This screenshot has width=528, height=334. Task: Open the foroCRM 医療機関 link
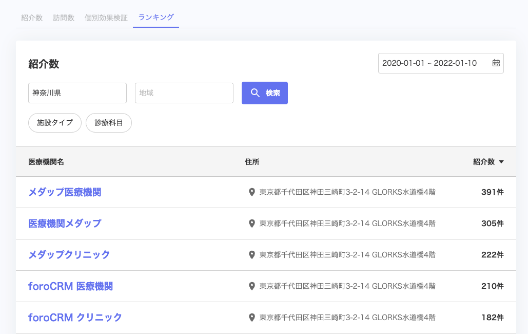coord(70,286)
